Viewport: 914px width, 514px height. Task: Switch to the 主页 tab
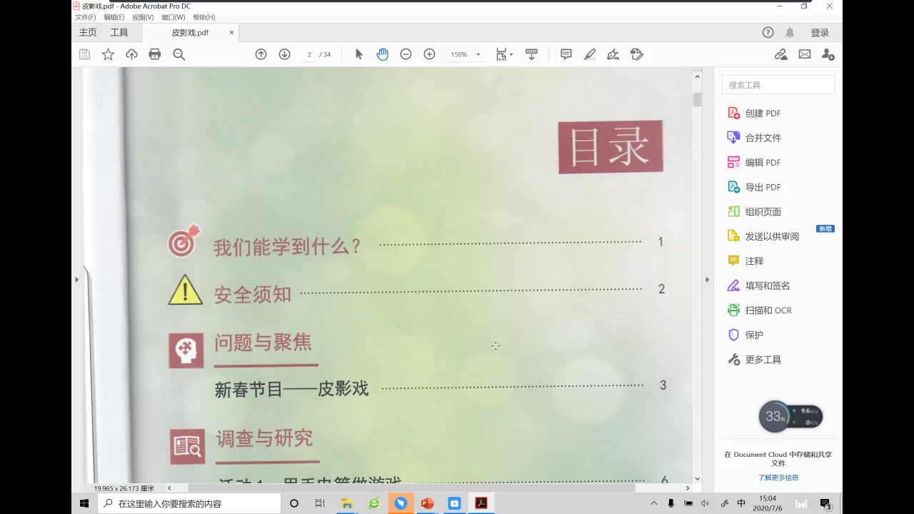click(87, 32)
